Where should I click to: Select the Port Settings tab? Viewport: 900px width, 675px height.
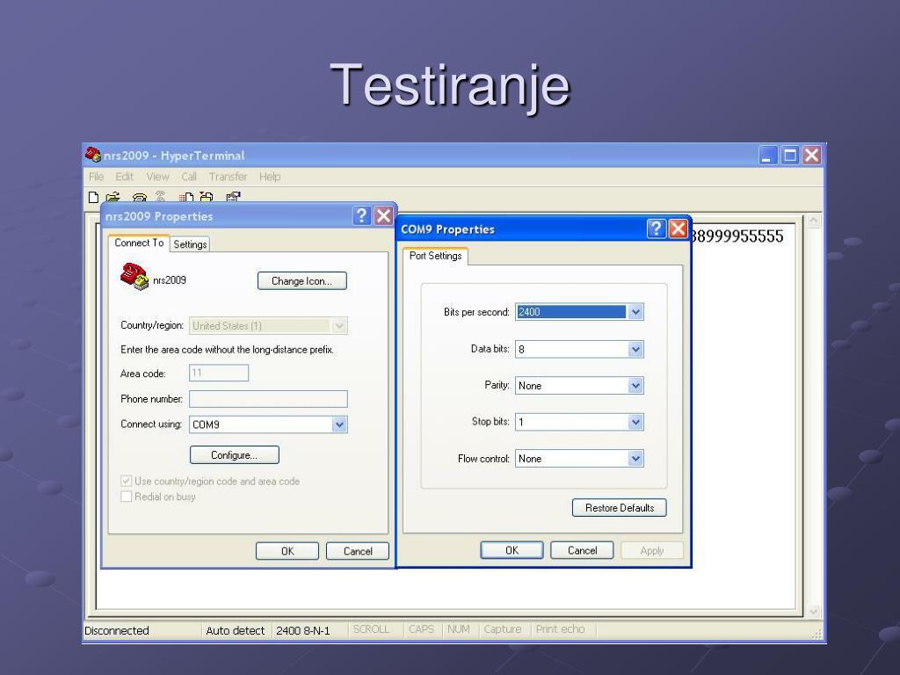click(x=435, y=256)
